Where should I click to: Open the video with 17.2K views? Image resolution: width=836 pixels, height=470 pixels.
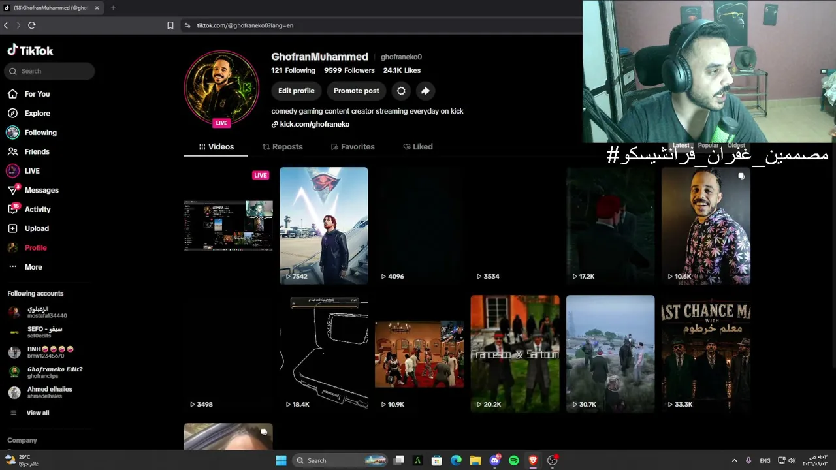pos(611,226)
